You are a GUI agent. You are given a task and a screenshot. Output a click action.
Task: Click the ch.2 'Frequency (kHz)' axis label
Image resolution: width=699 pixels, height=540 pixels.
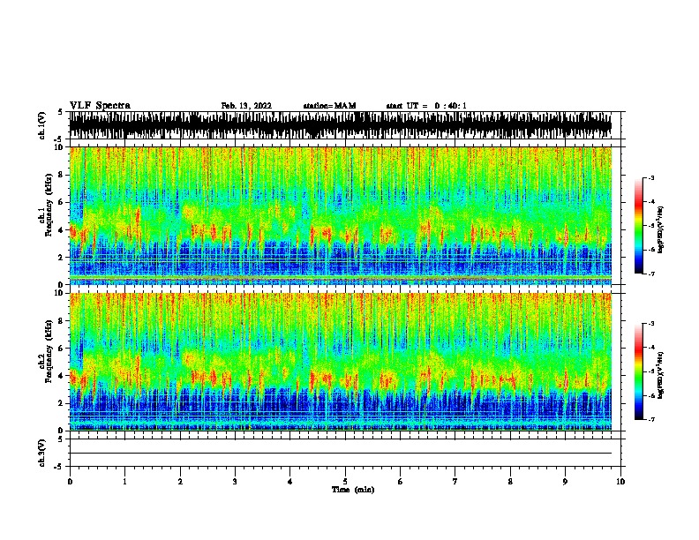pos(49,351)
